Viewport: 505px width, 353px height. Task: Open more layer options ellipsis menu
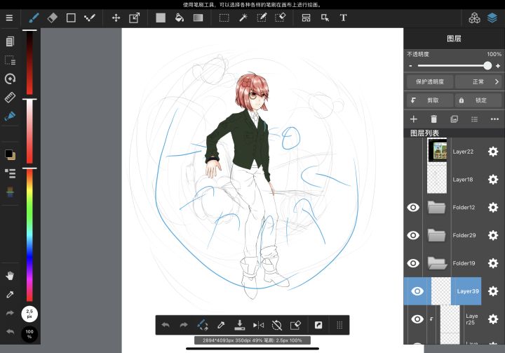(494, 119)
